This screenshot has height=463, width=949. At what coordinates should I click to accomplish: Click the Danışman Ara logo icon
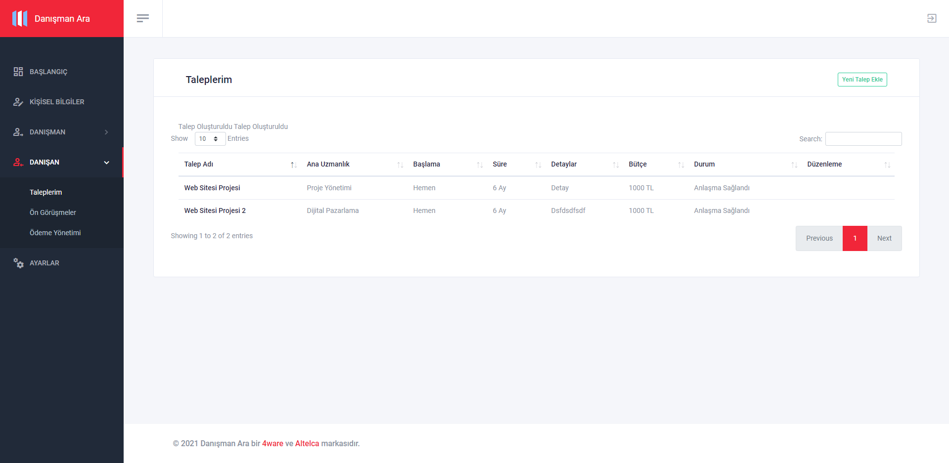pos(20,19)
